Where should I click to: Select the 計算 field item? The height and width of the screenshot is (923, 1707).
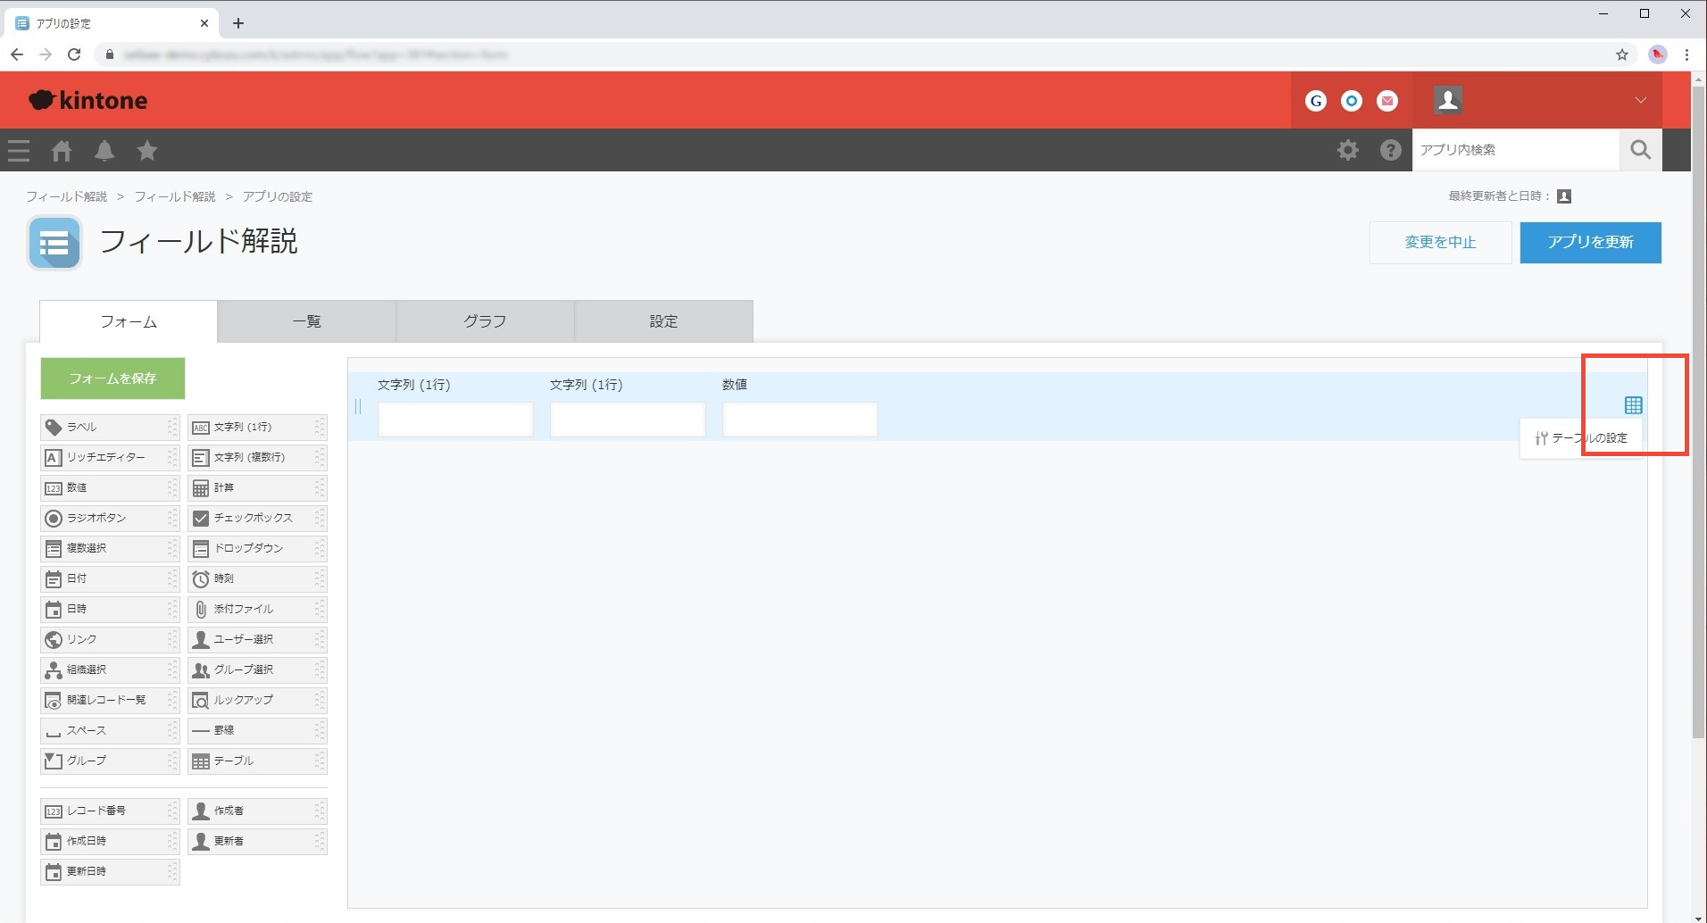click(257, 488)
